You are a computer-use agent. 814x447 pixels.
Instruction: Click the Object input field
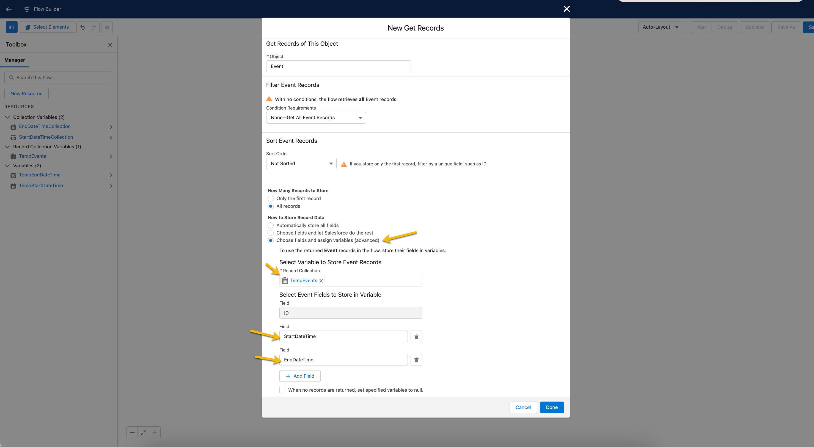pyautogui.click(x=339, y=66)
